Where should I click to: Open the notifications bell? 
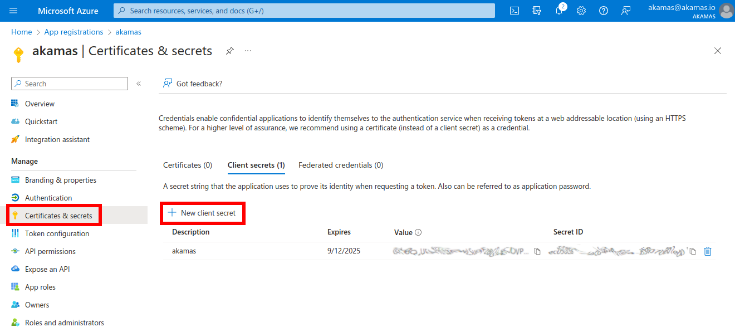(x=559, y=11)
